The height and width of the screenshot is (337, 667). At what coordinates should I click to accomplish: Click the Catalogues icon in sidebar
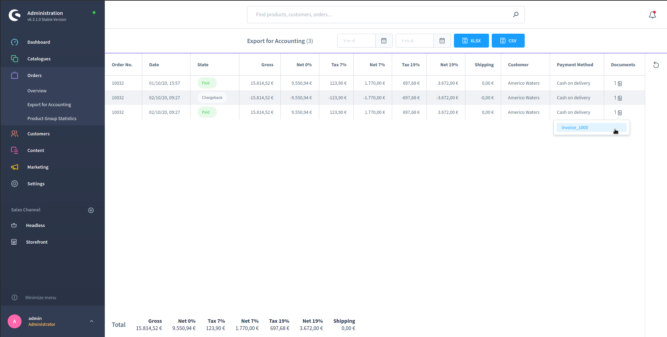(15, 59)
